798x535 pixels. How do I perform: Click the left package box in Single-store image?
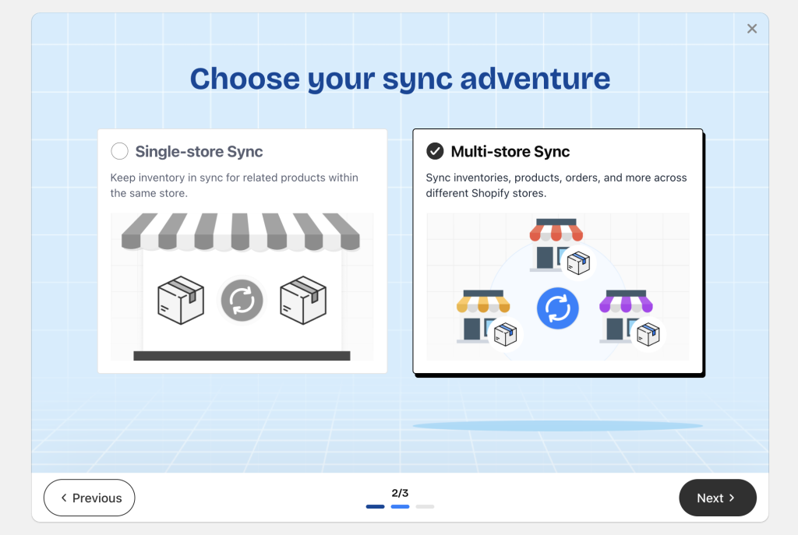(x=181, y=301)
